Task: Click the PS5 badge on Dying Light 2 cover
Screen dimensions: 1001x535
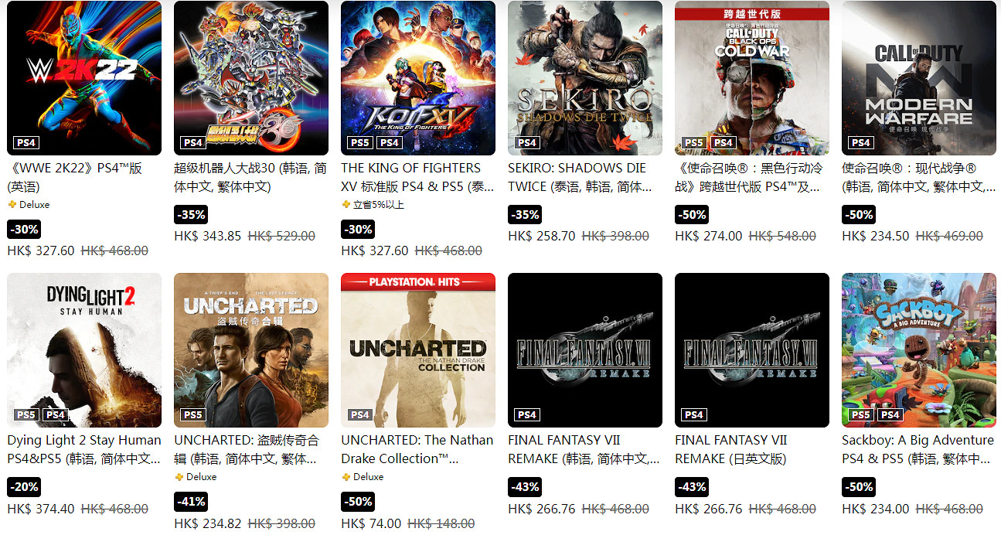Action: click(x=26, y=415)
